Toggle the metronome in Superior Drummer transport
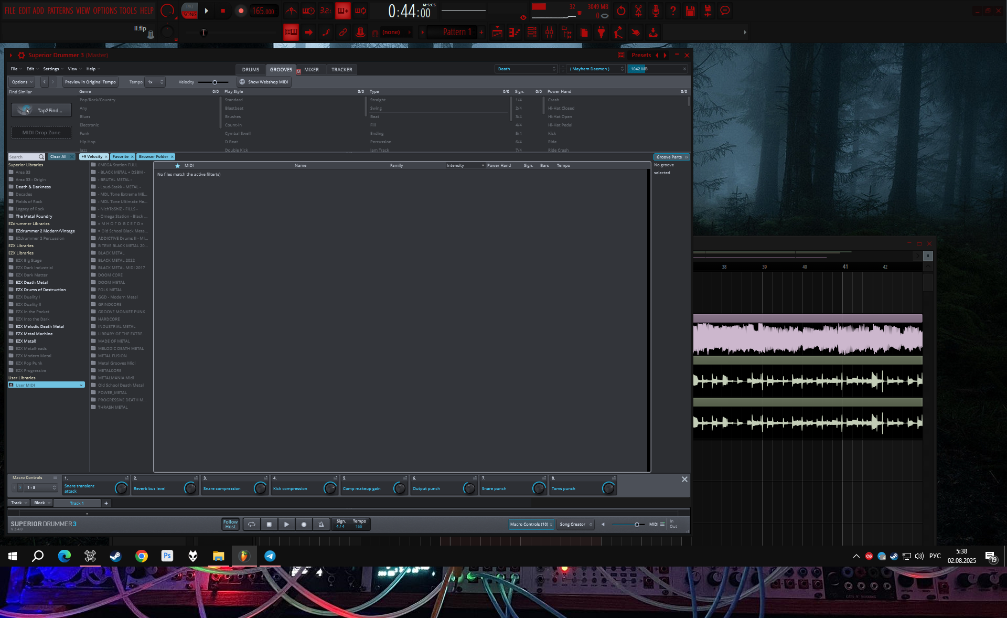Image resolution: width=1007 pixels, height=618 pixels. 321,524
